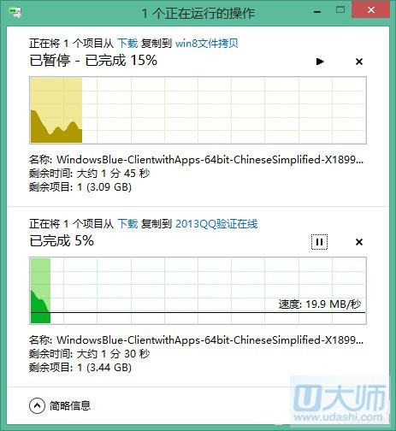Resume the paused win8文件拷贝 copy operation
This screenshot has width=396, height=431.
click(320, 62)
